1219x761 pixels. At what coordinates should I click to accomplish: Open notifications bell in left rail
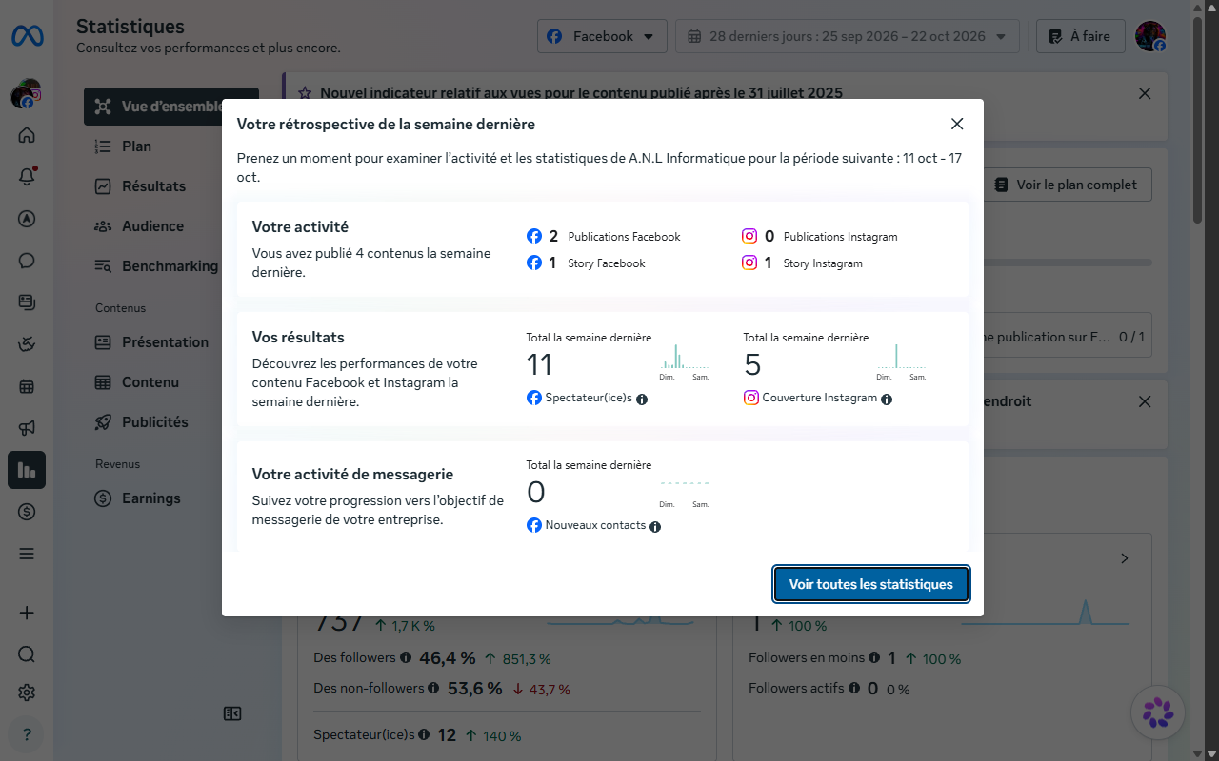[x=27, y=177]
